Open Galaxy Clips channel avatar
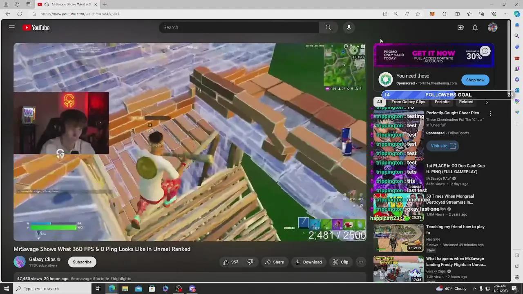Screen dimensions: 523x294 [x=19, y=262]
